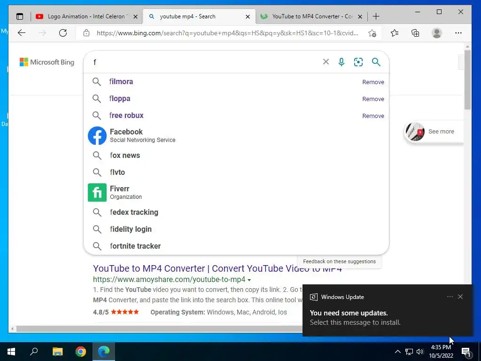Close the youtube mp4 Search tab
The width and height of the screenshot is (481, 361).
pos(248,16)
